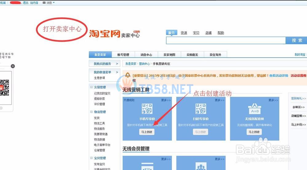This screenshot has width=307, height=170.
Task: Open 生意参谋 in quick menu
Action: coord(100,78)
